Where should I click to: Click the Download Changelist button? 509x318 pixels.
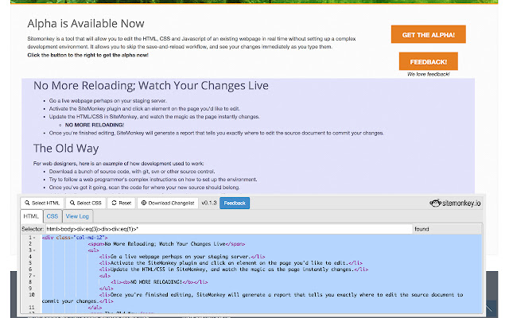point(168,204)
